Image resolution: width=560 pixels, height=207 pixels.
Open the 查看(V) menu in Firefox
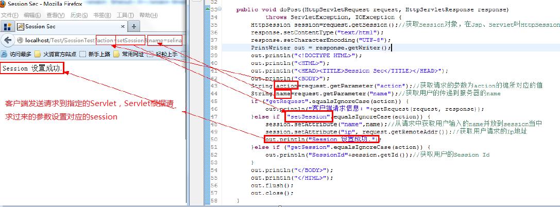coord(56,15)
